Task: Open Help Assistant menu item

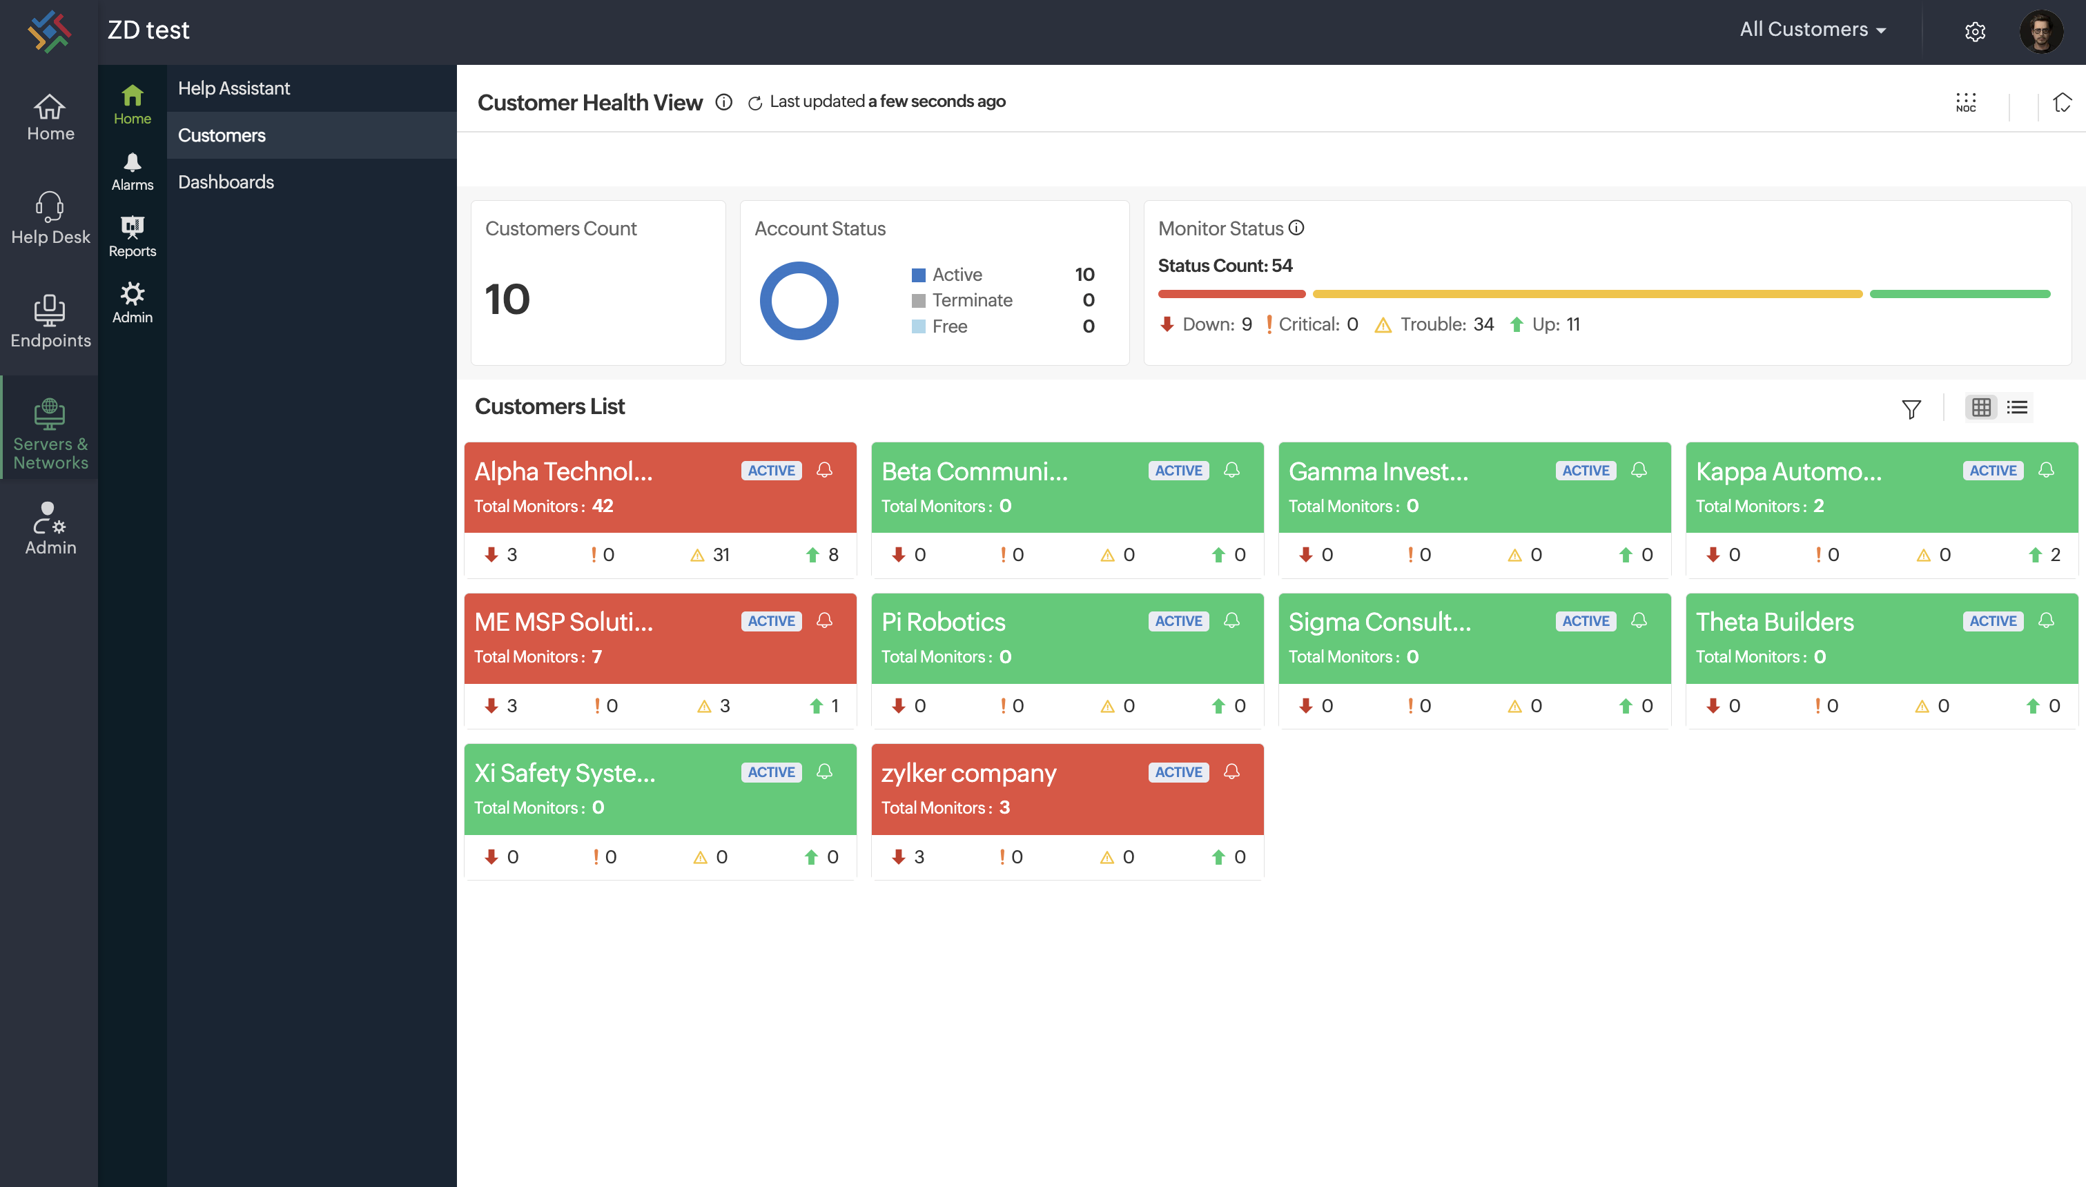Action: pos(233,88)
